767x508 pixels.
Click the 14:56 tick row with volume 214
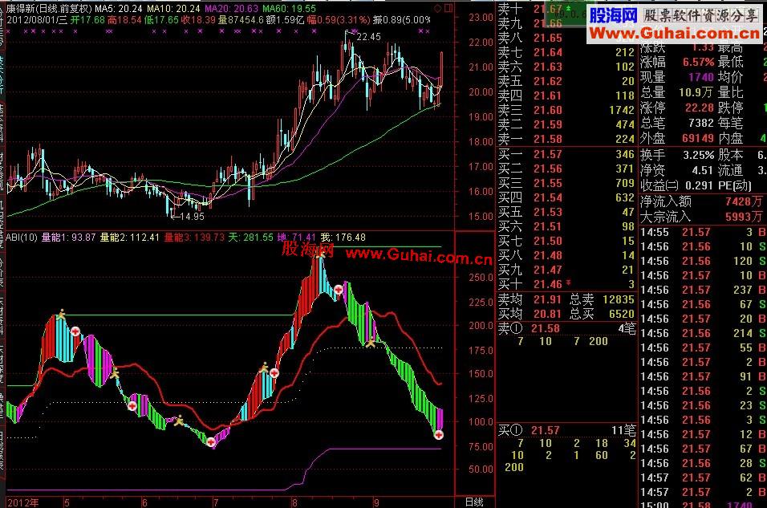point(703,333)
